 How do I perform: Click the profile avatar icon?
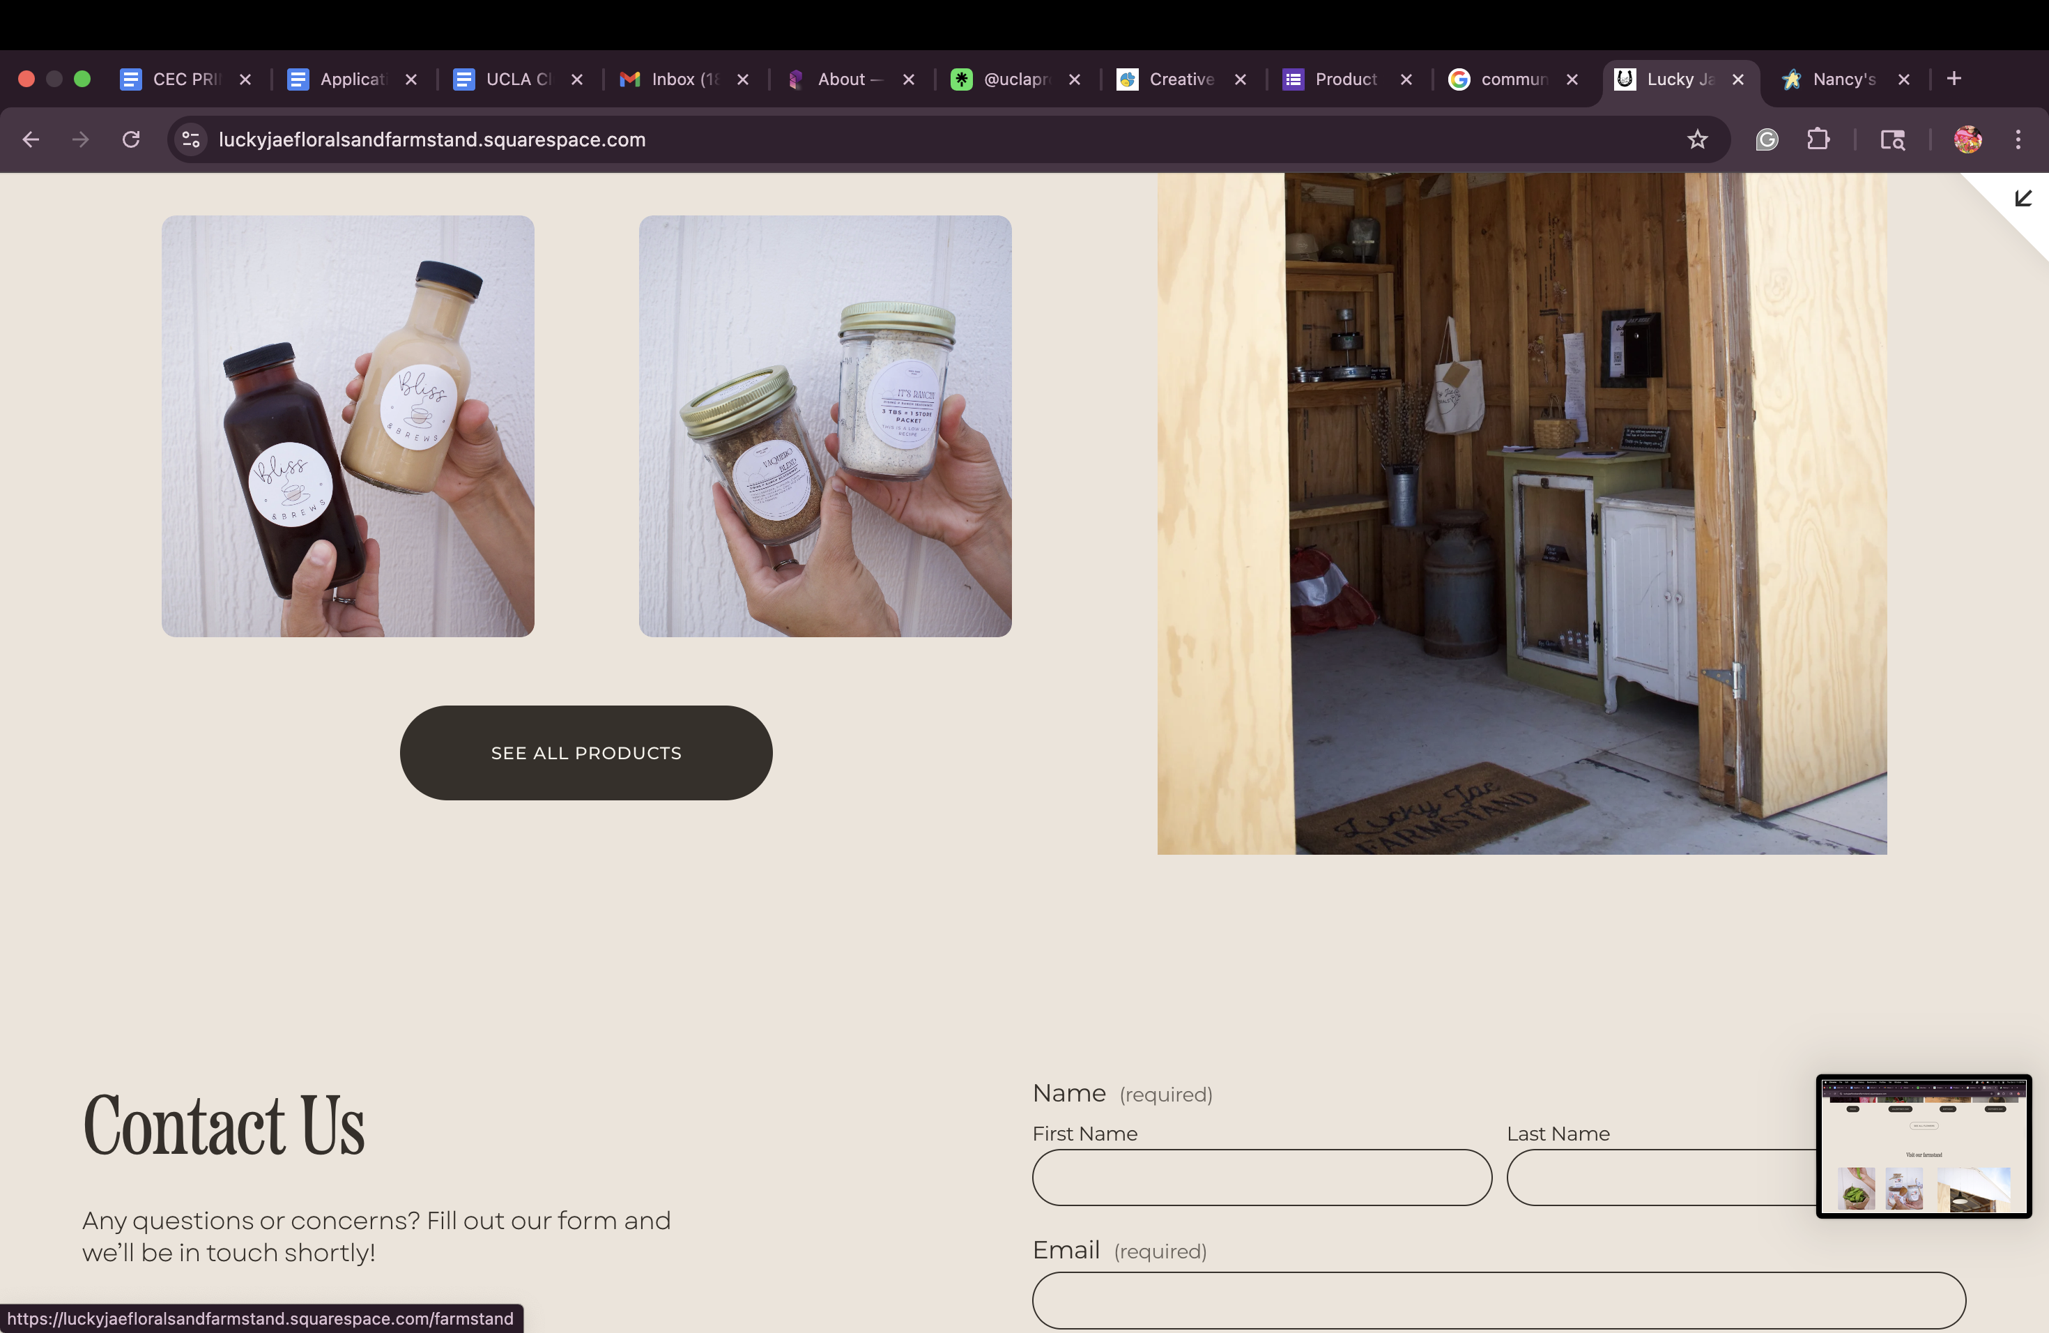[x=1968, y=139]
